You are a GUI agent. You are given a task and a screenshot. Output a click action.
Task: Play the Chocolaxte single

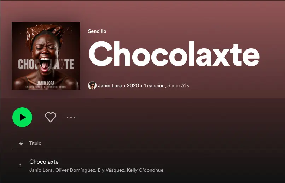point(22,117)
